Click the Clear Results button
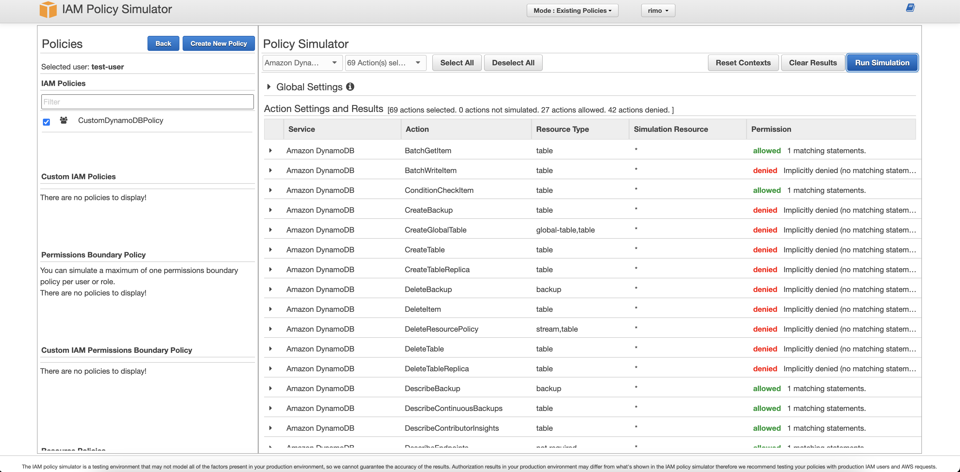960x472 pixels. (813, 62)
